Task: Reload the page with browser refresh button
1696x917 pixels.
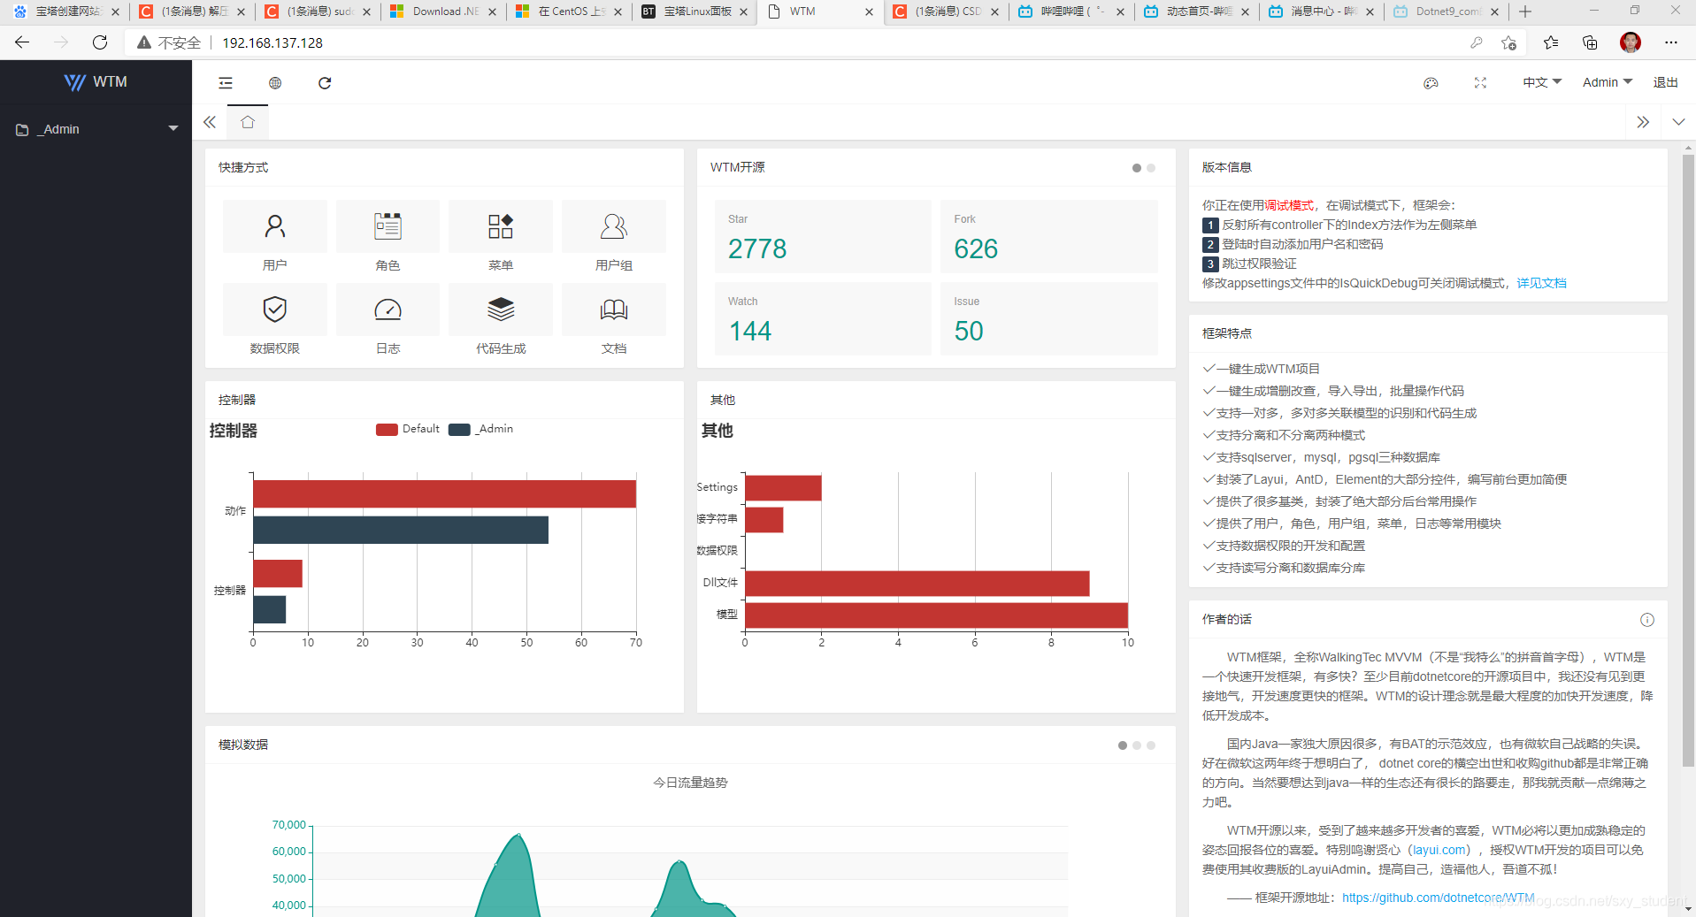Action: [x=100, y=42]
